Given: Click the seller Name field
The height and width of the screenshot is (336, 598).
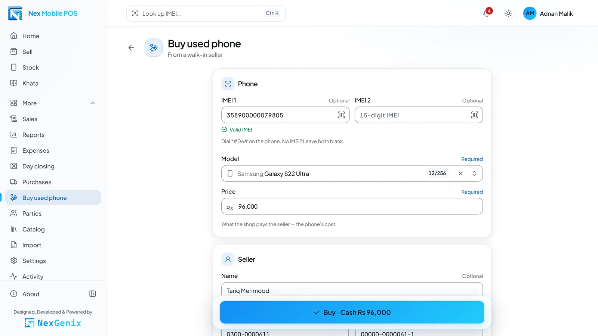Looking at the screenshot, I should [352, 290].
